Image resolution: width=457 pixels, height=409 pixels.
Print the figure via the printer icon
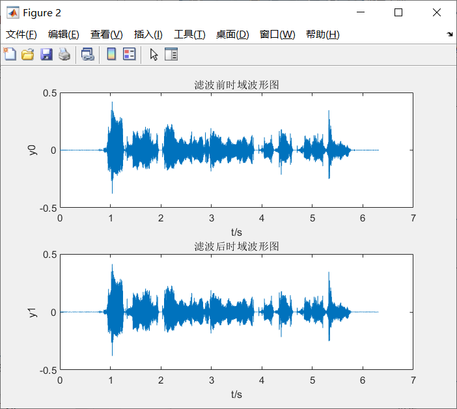tap(64, 55)
